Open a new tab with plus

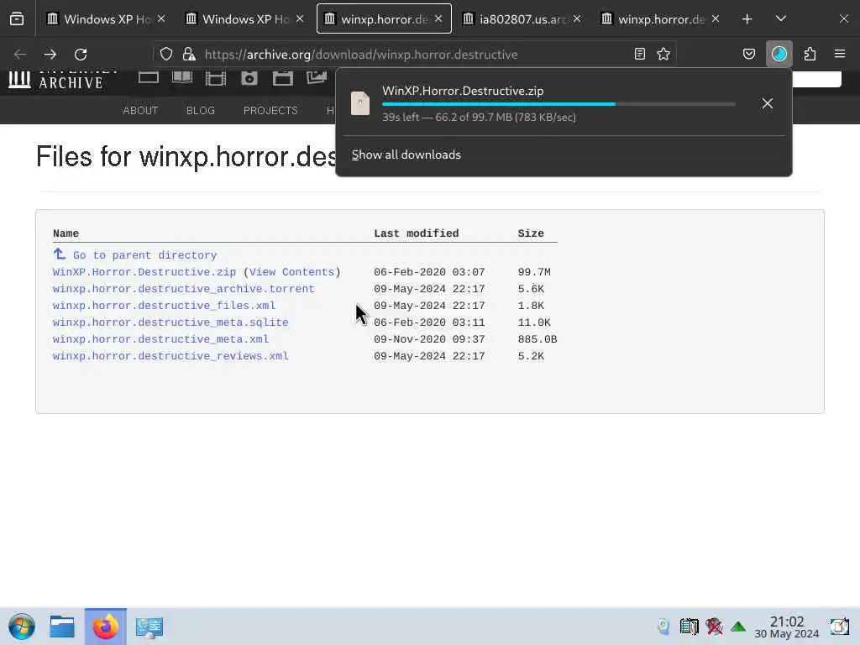point(747,19)
